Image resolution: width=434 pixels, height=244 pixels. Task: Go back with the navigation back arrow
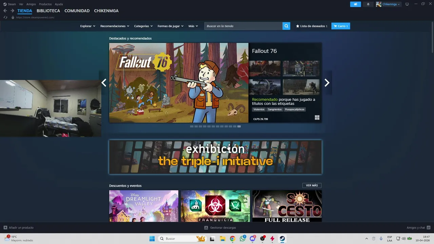5,11
